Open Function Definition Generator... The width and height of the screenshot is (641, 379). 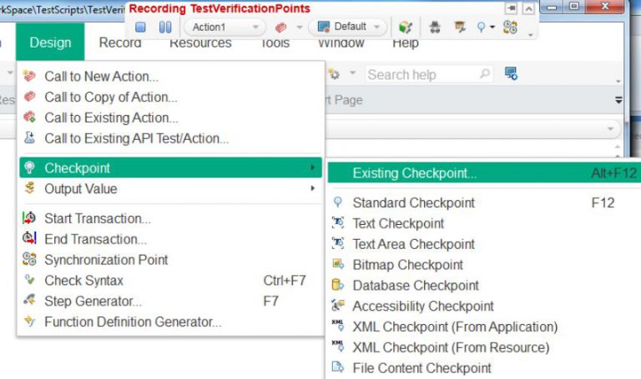[x=169, y=322]
